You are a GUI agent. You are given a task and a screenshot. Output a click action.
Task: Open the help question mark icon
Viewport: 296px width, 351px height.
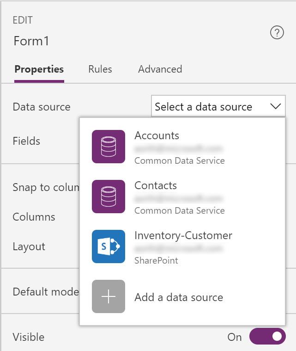tap(277, 33)
